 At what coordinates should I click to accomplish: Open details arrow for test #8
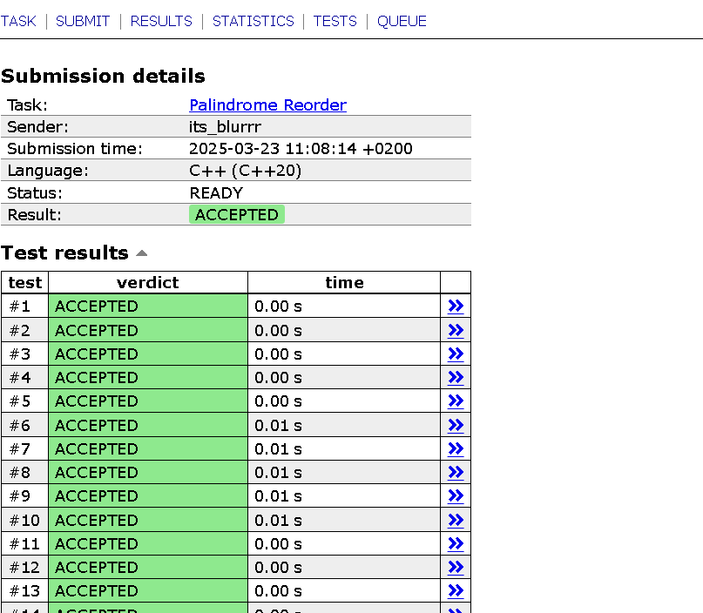point(456,472)
